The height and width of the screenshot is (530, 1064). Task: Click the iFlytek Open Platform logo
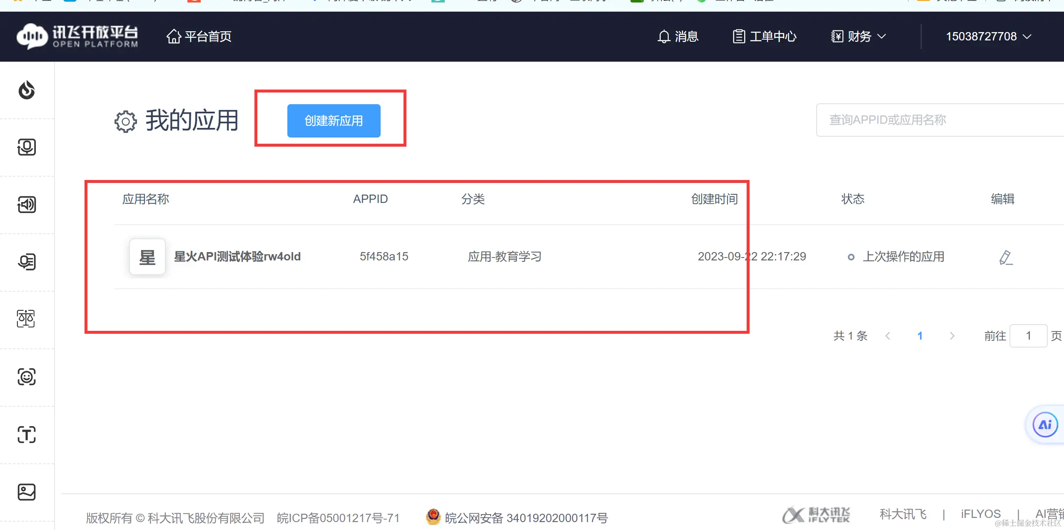click(x=77, y=37)
